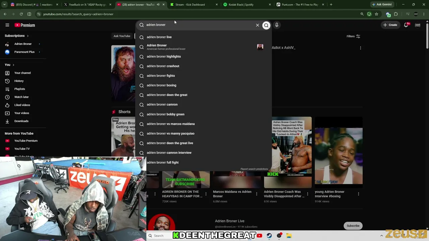Choose "adrien broner vs marcos maidana" suggestion
The height and width of the screenshot is (241, 429).
(203, 124)
